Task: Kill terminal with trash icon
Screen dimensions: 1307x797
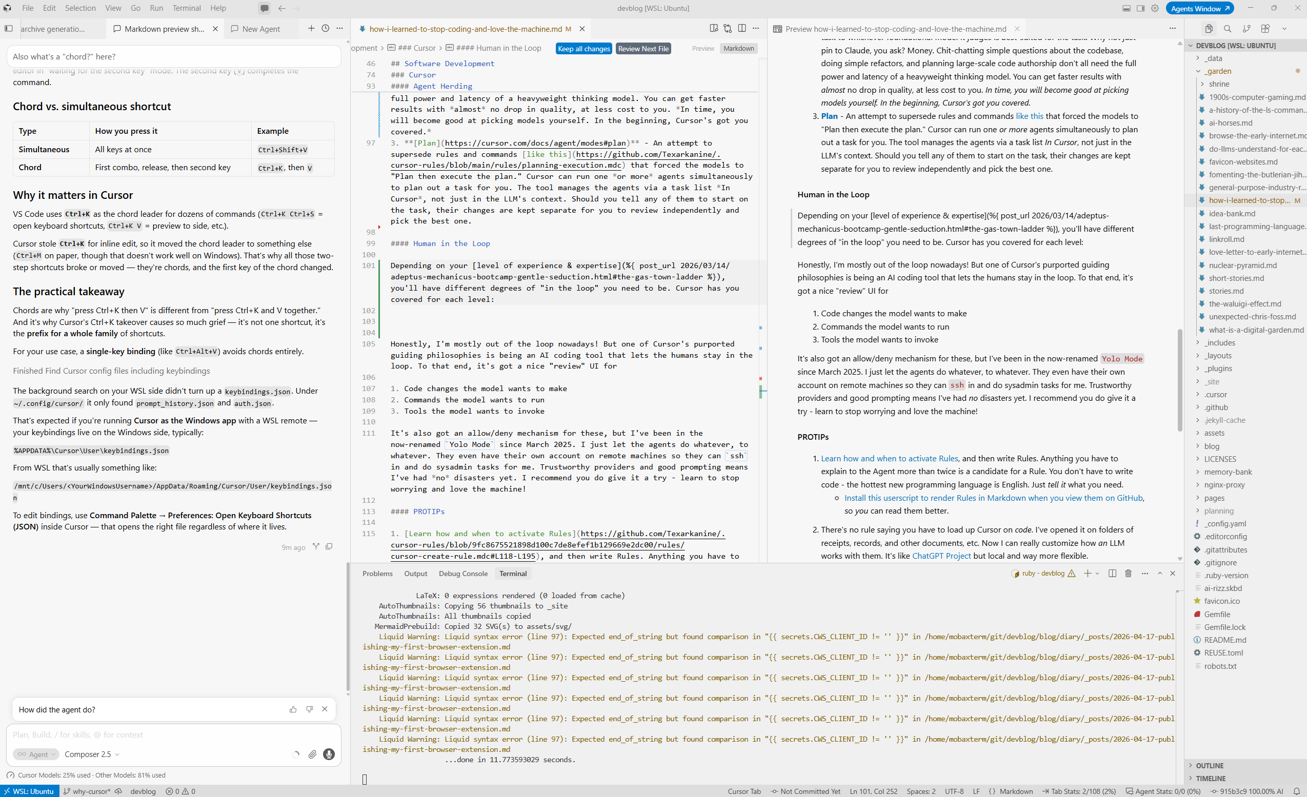Action: point(1128,573)
